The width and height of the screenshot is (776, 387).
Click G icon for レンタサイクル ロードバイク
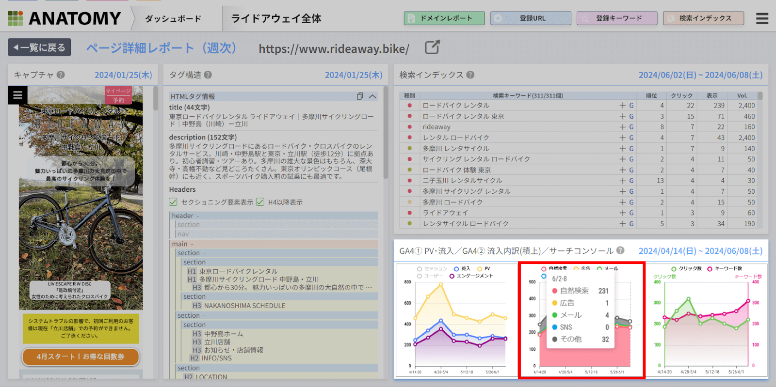[x=631, y=224]
